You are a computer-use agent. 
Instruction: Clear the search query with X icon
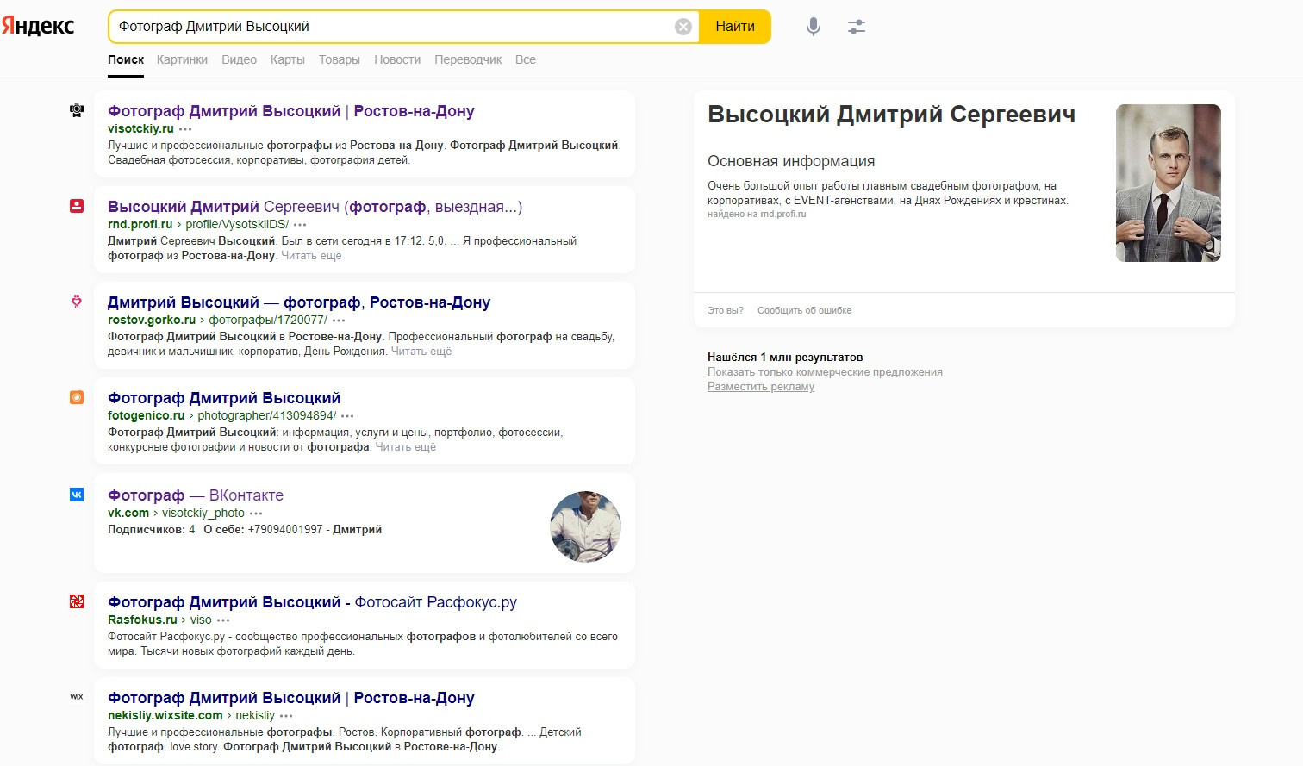click(x=683, y=27)
